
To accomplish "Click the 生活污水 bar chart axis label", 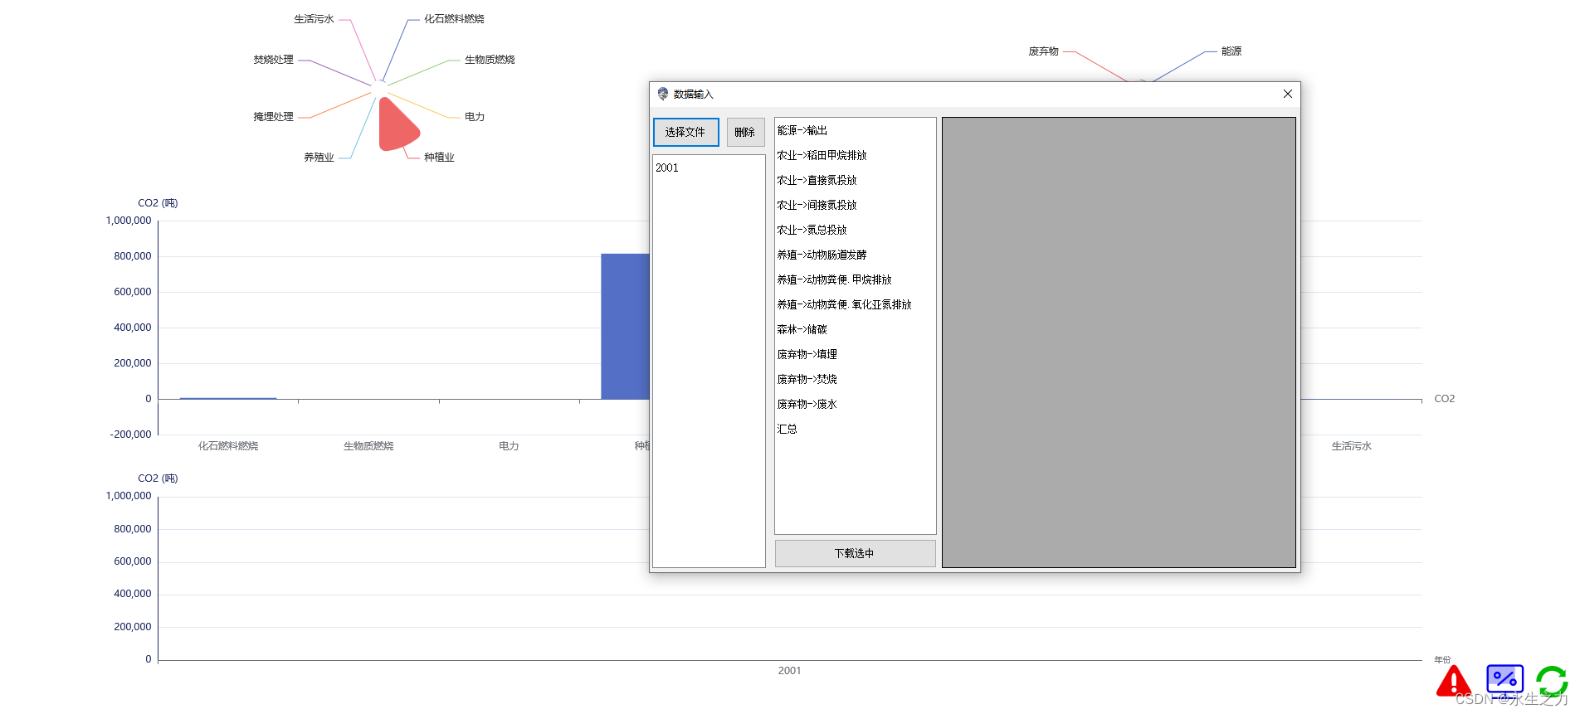I will coord(1352,446).
